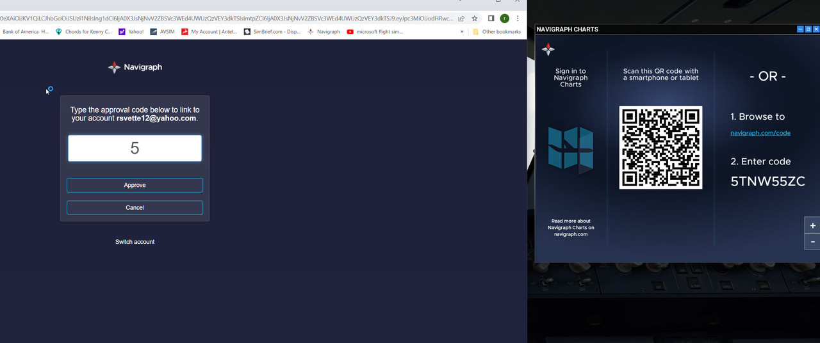Click the Switch account link
The image size is (820, 343).
point(135,242)
